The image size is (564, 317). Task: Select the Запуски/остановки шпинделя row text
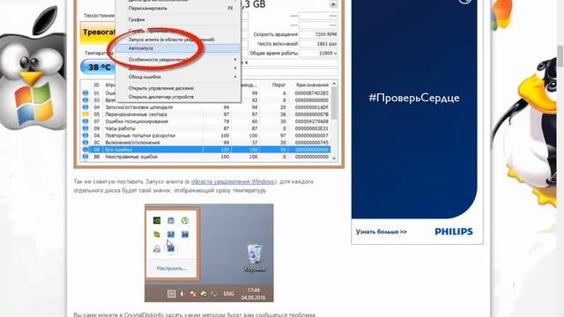[139, 107]
